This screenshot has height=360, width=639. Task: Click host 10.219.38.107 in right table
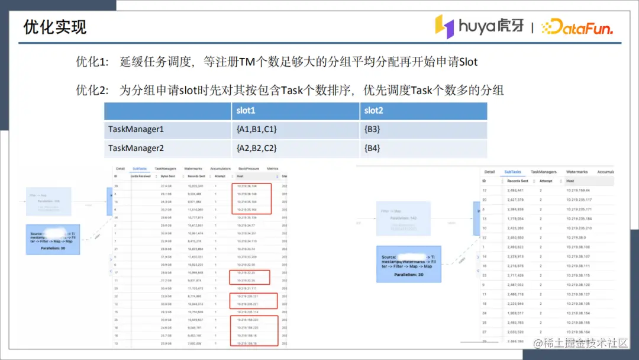[x=578, y=256]
